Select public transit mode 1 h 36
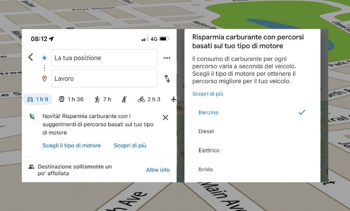 point(71,99)
